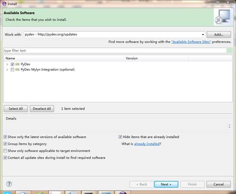Enable Show only software applicable to target environment
This screenshot has width=236, height=194.
(5, 151)
